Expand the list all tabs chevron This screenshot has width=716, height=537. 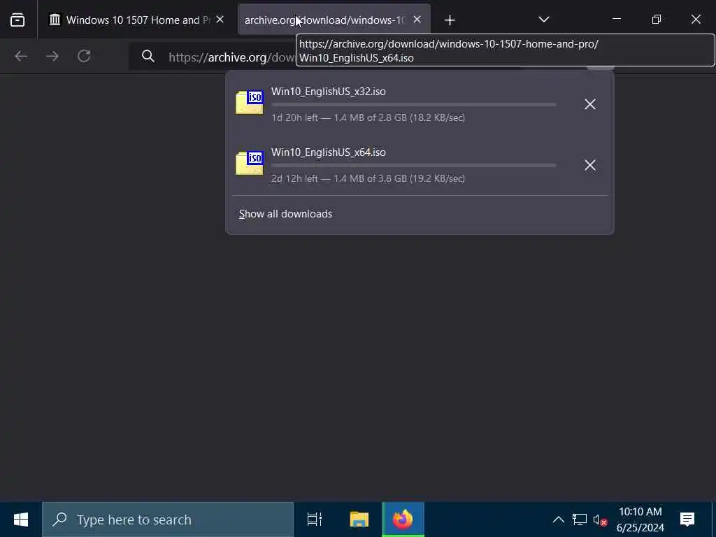543,20
